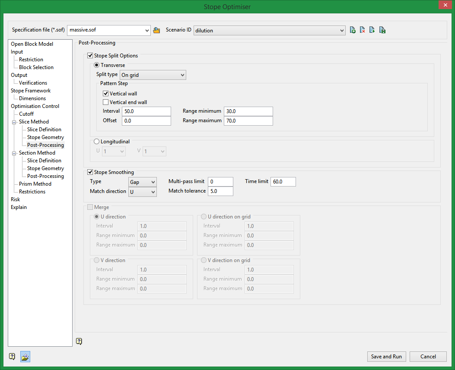
Task: Enable the Vertical end wall checkbox
Action: click(105, 102)
